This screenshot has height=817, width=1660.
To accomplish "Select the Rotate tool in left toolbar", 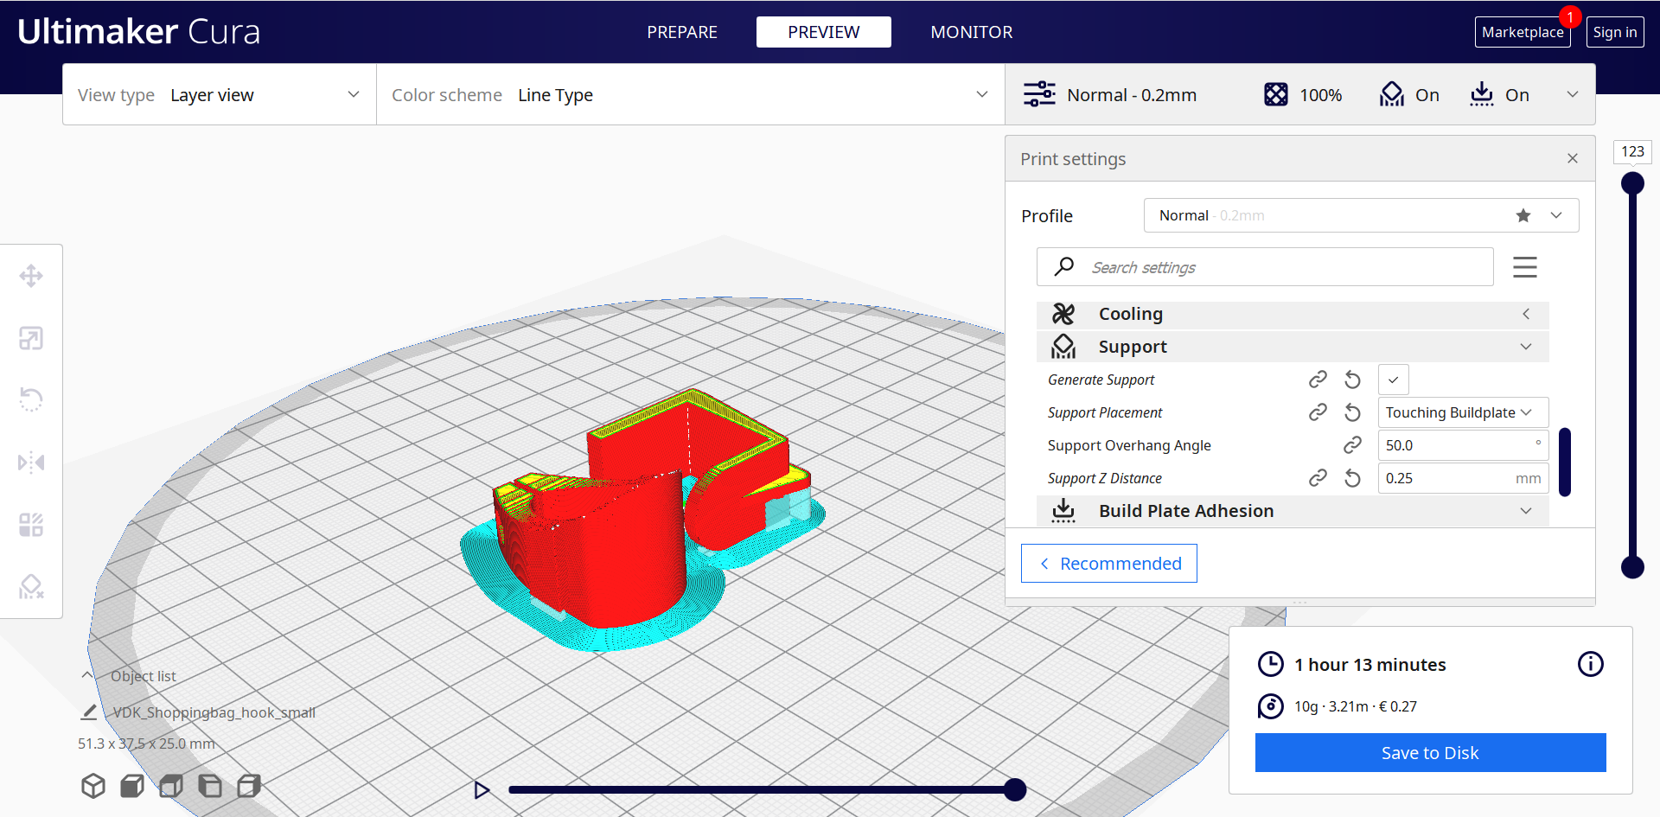I will coord(31,399).
